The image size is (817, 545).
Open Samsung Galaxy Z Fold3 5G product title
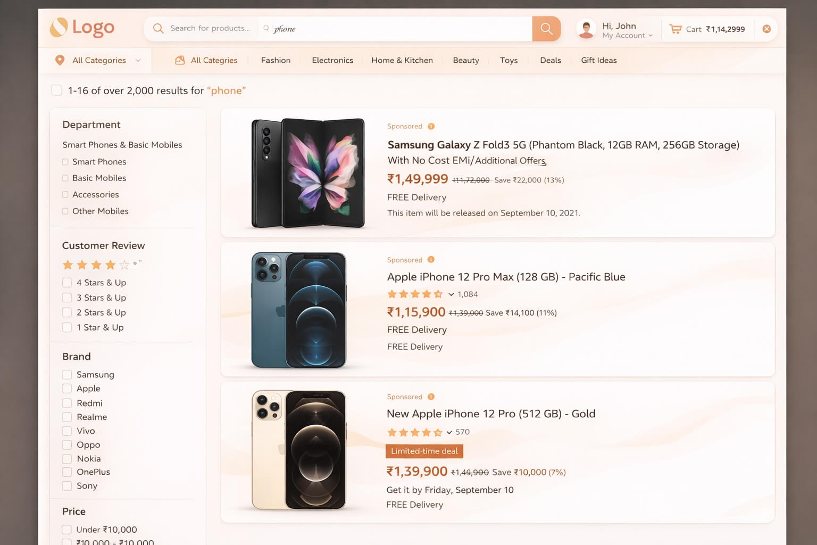coord(563,145)
